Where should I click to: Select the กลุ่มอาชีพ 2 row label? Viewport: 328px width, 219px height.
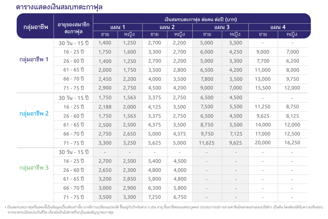[34, 114]
